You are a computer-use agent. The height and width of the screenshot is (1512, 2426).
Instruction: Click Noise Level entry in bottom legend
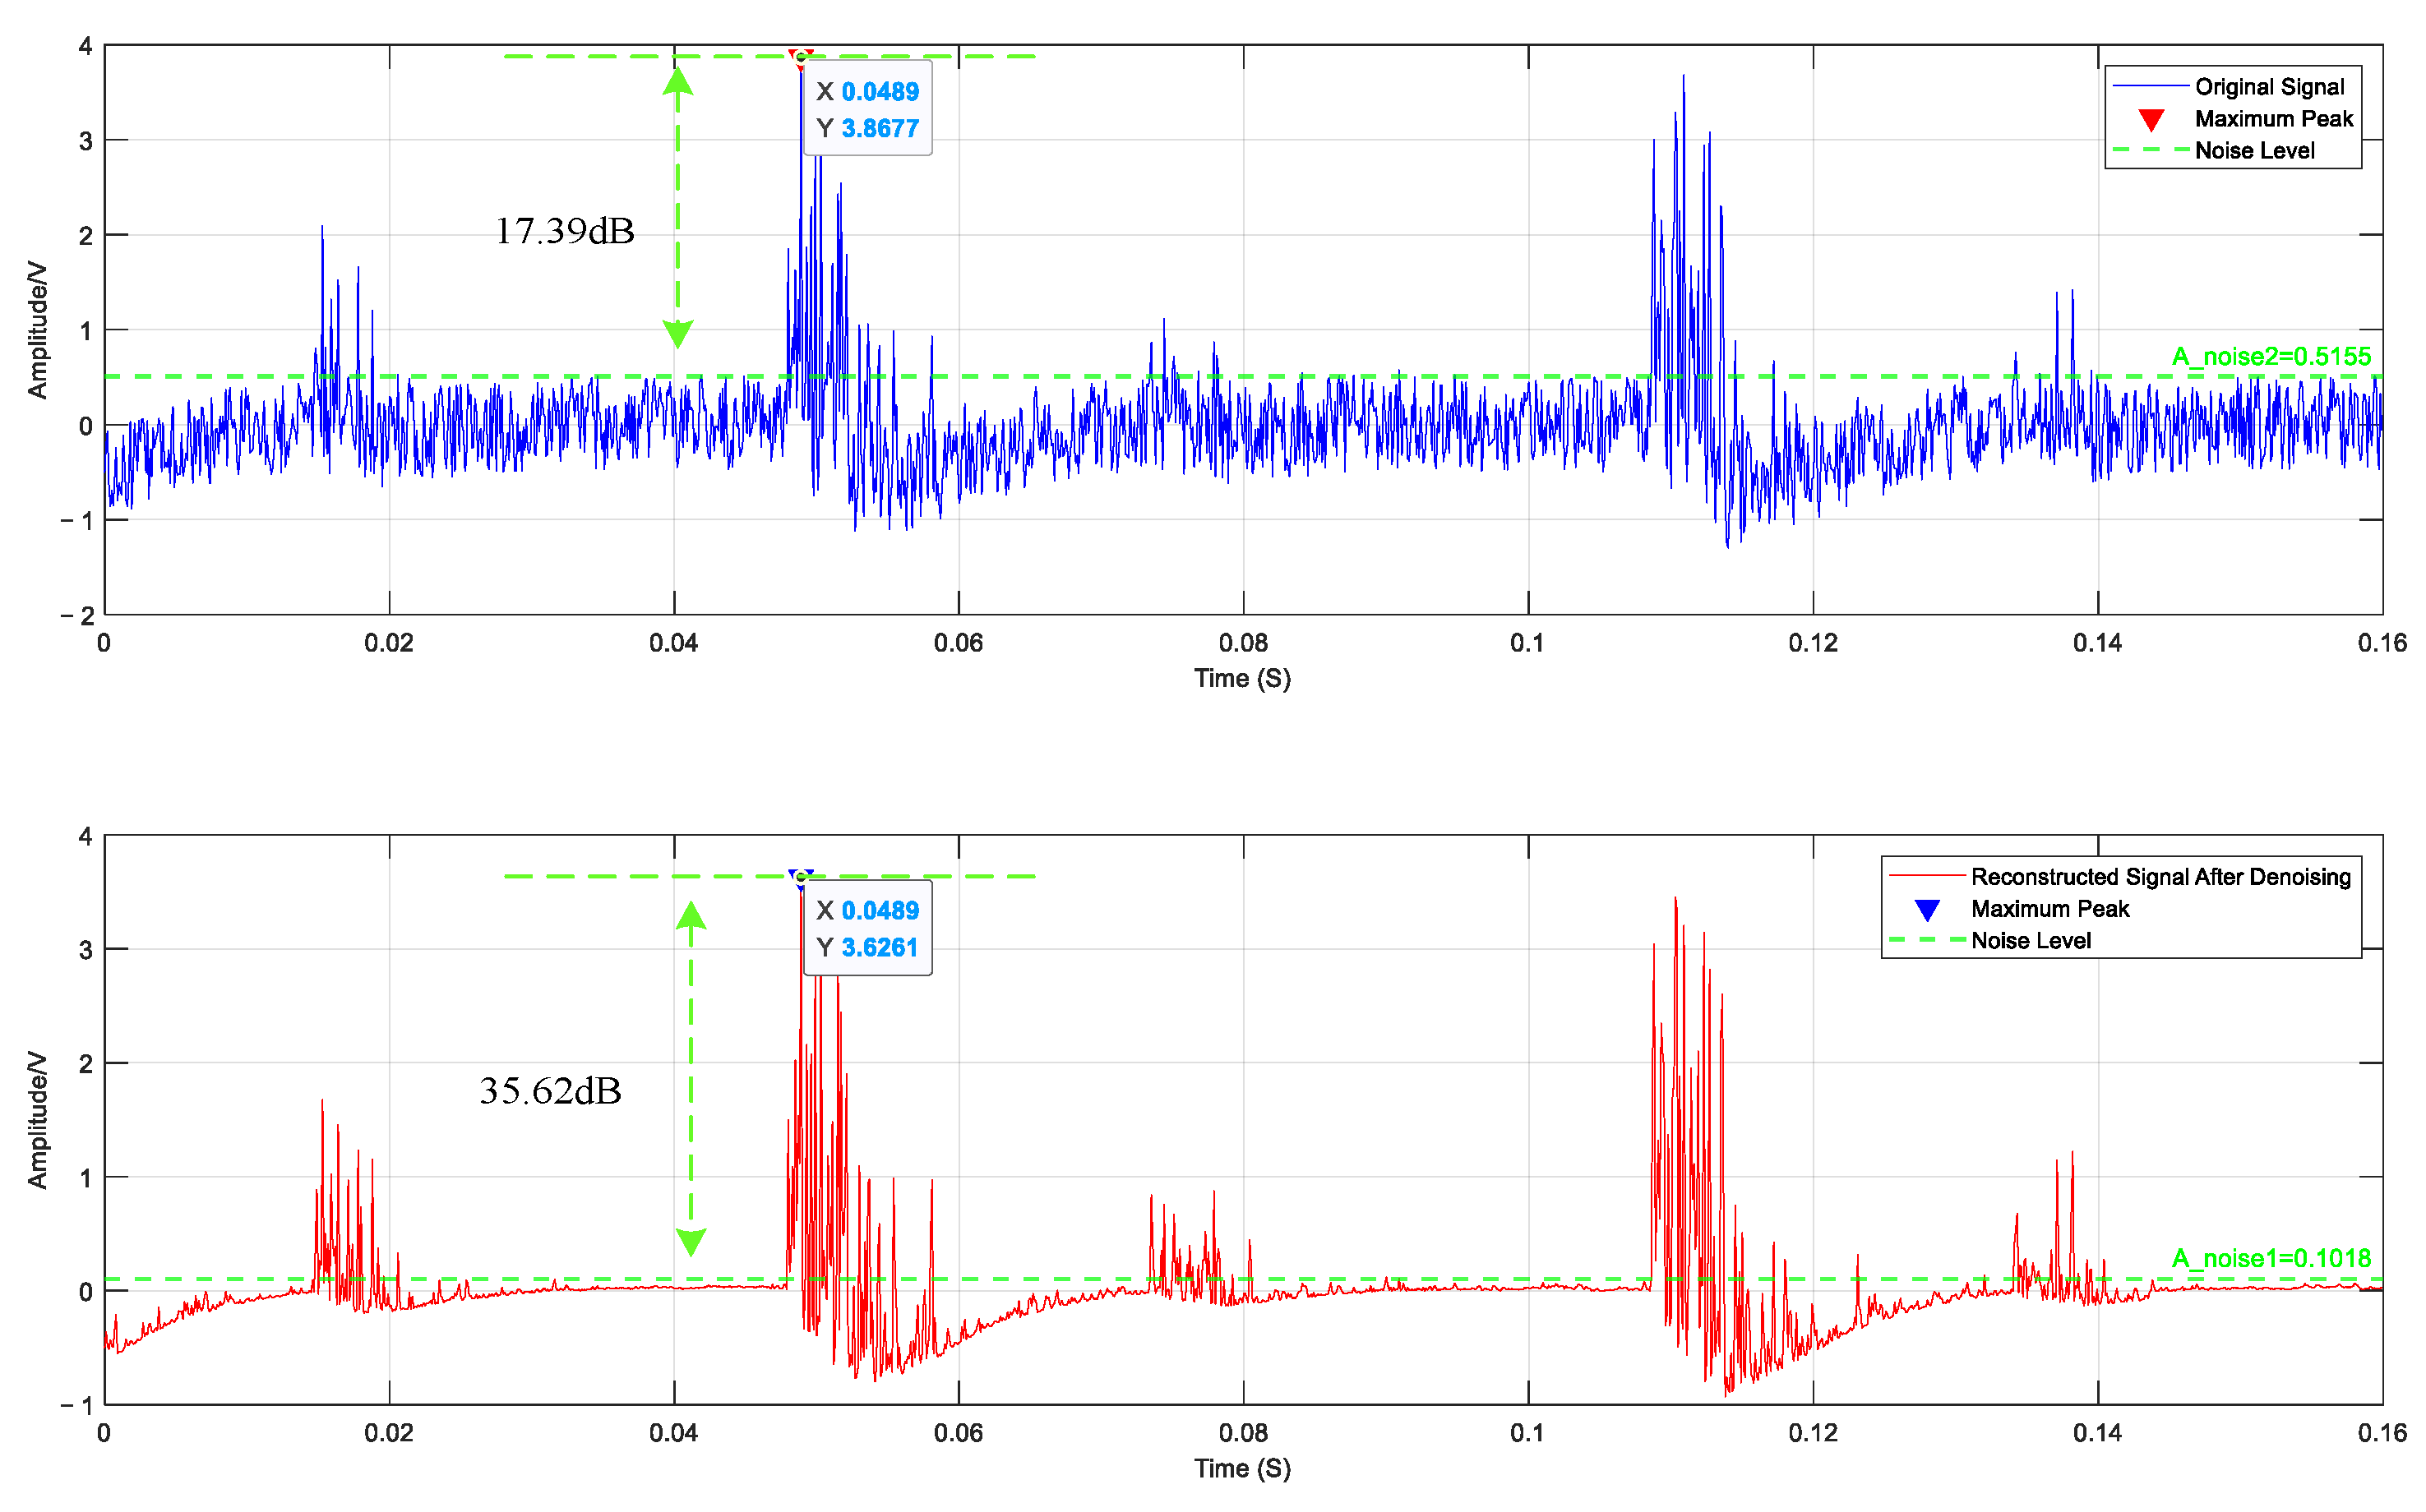click(2030, 941)
